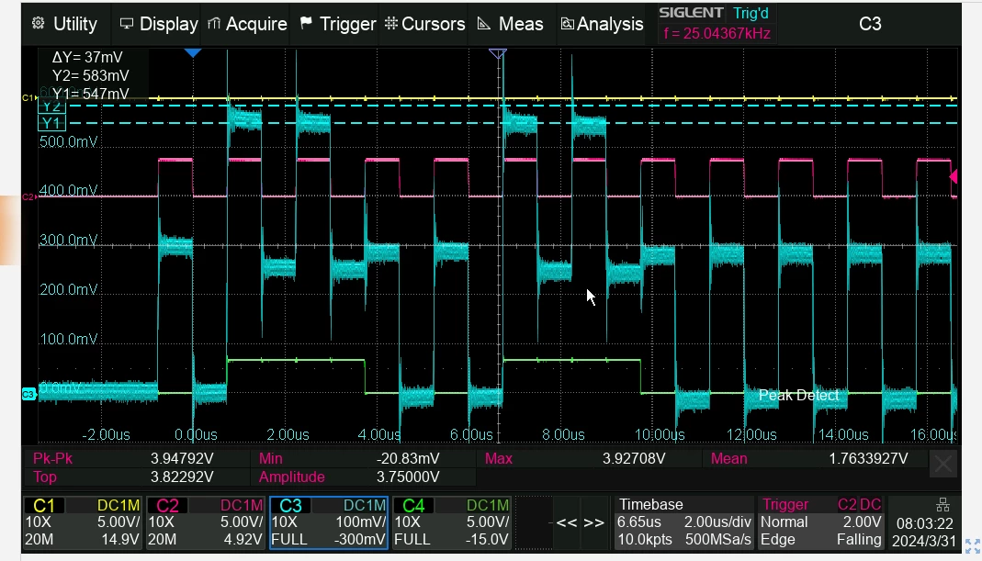Toggle channel C2 box
The width and height of the screenshot is (982, 561).
(206, 522)
